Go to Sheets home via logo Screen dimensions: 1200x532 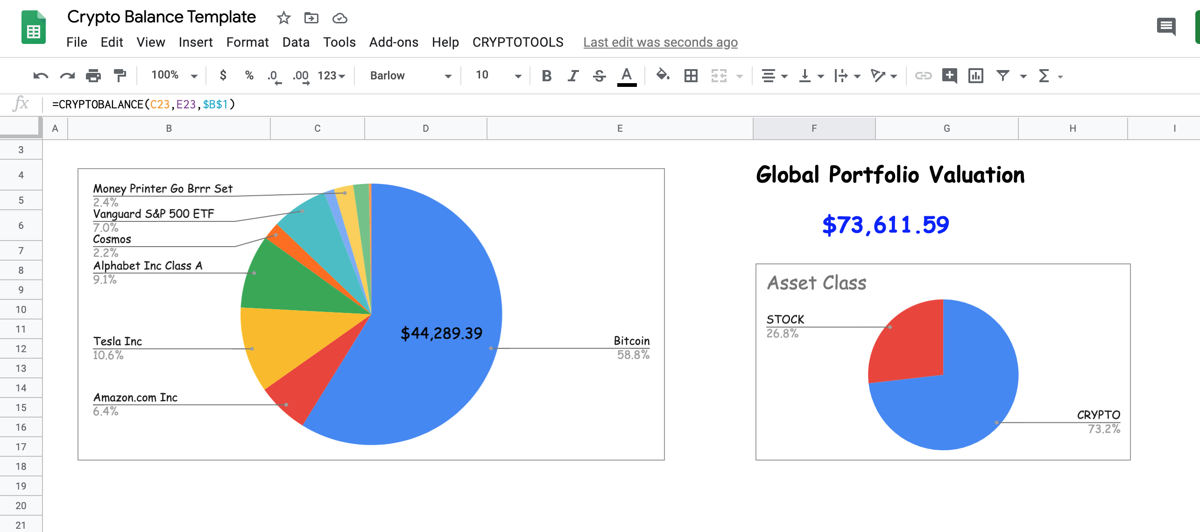click(34, 27)
